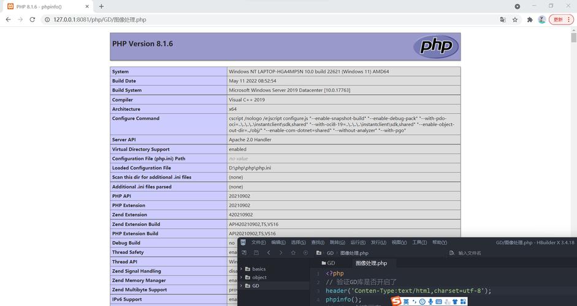Screen dimensions: 577x306
Task: Click the browser forward arrow
Action: pos(20,20)
